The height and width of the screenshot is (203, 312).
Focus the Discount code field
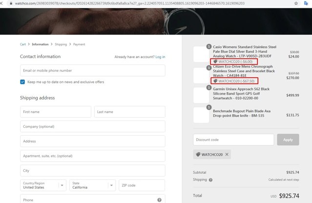233,140
